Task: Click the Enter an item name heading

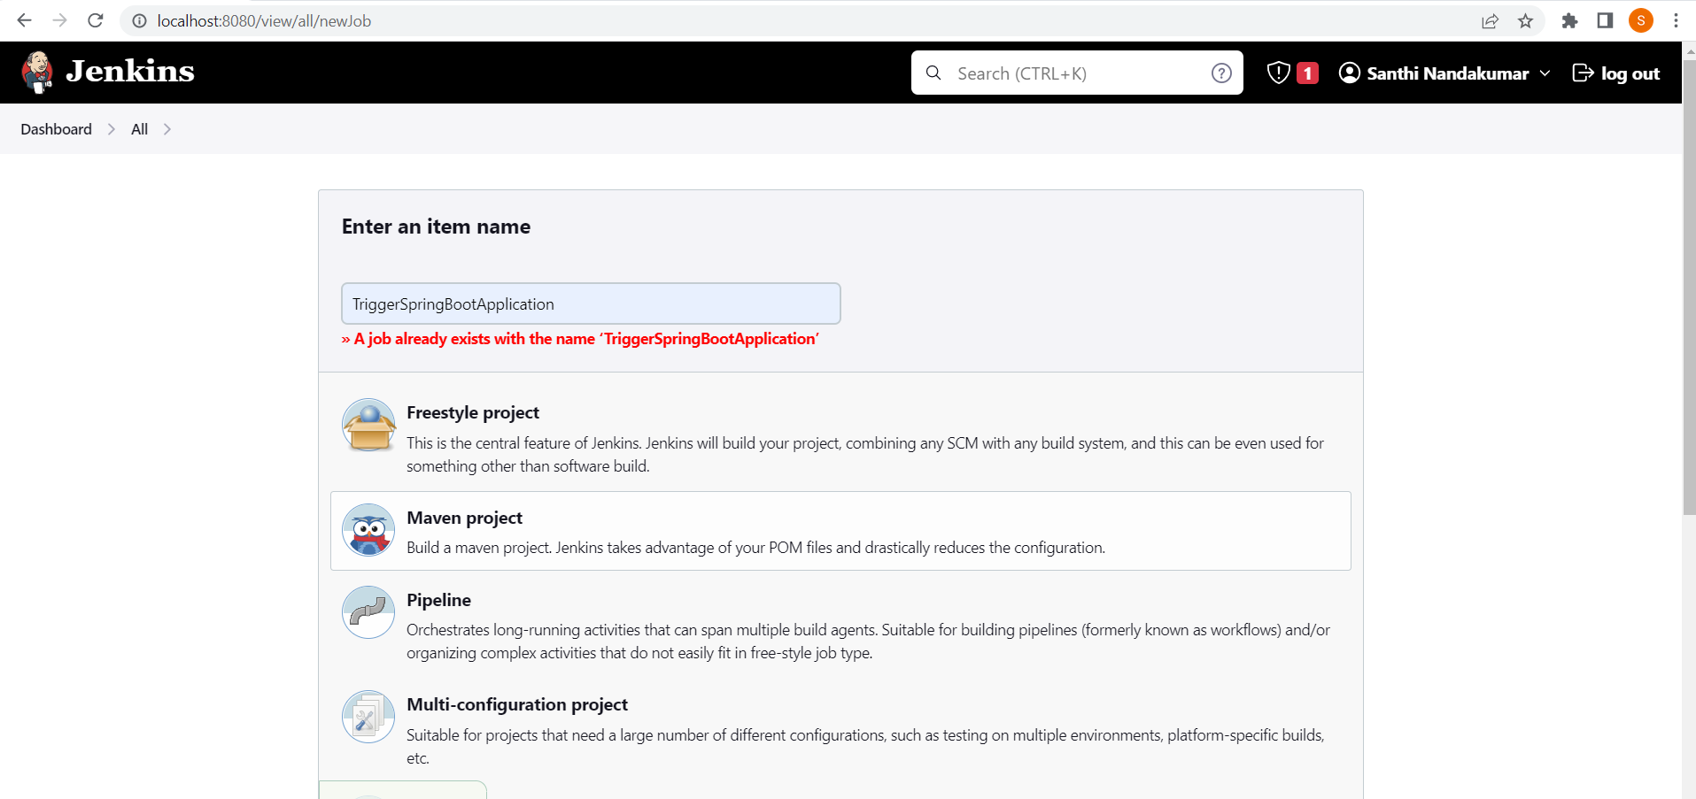Action: (x=436, y=227)
